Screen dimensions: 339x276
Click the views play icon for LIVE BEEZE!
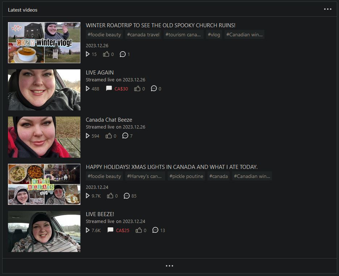(x=88, y=230)
